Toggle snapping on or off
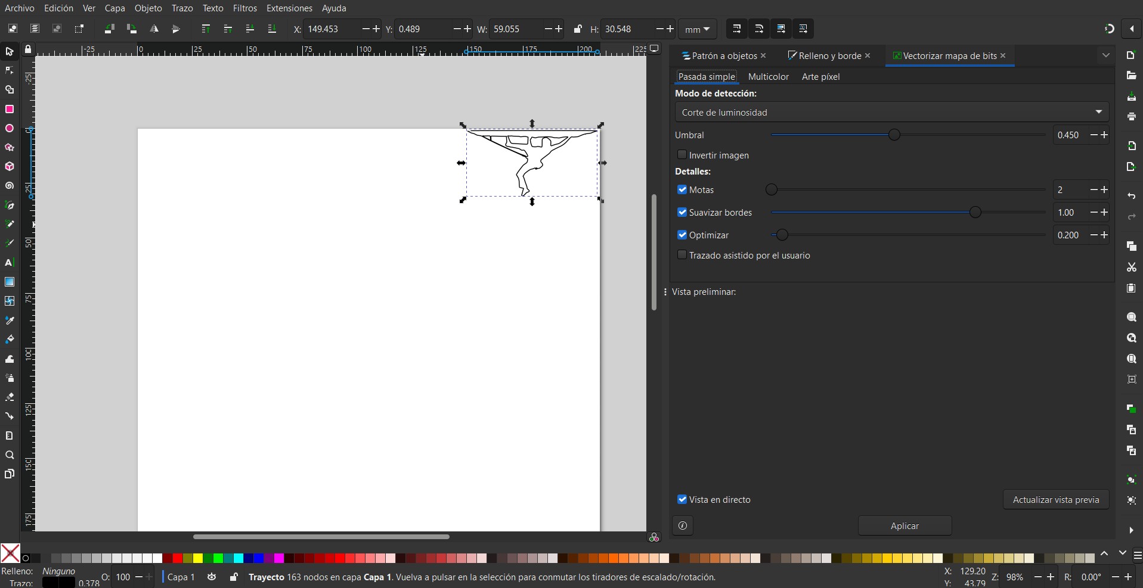 pyautogui.click(x=1109, y=29)
